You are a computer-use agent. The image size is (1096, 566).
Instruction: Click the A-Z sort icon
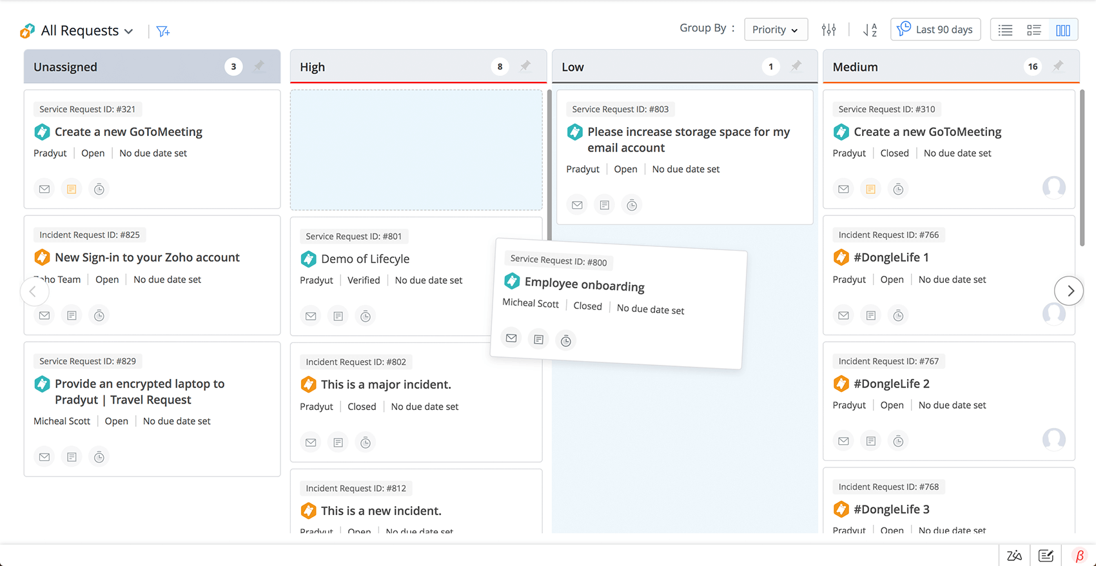pyautogui.click(x=870, y=30)
